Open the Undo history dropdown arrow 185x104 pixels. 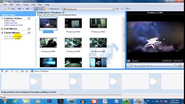point(23,9)
